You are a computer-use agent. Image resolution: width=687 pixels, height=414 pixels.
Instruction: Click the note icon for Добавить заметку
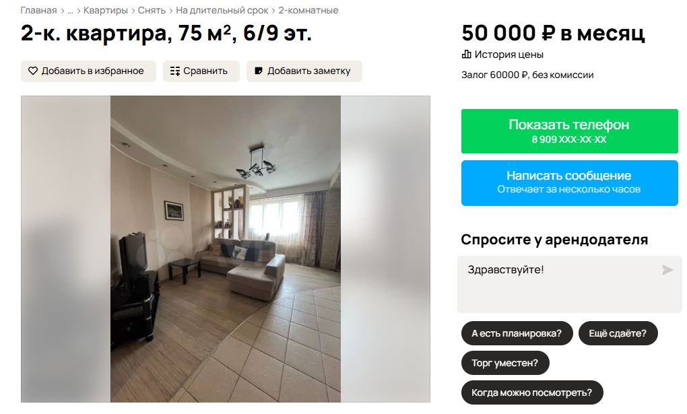coord(259,71)
